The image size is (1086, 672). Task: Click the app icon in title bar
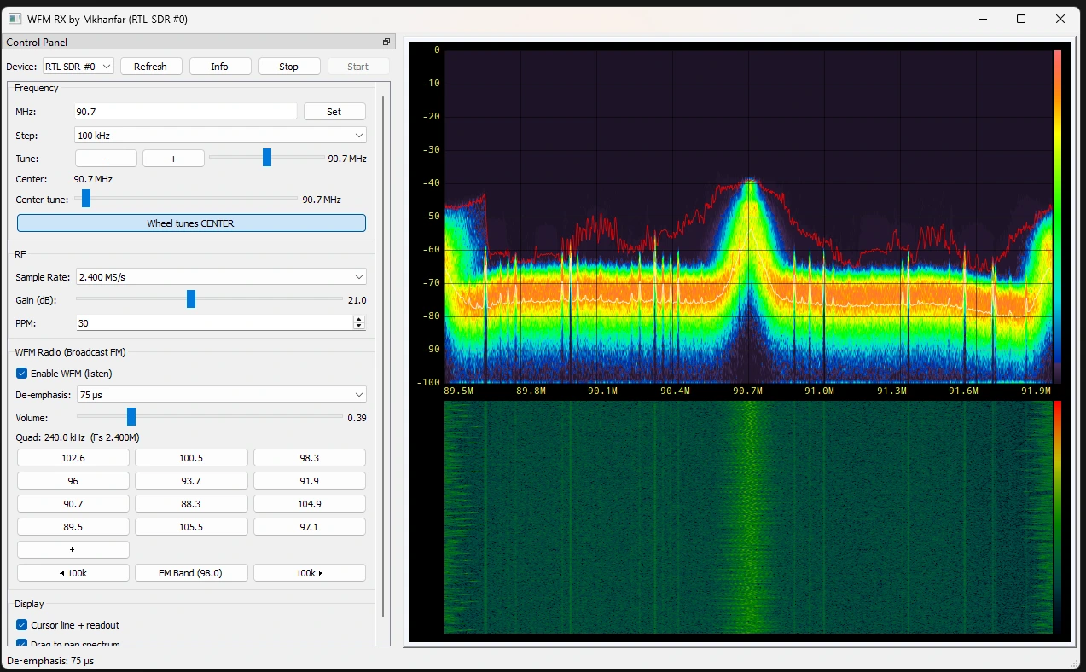pyautogui.click(x=15, y=19)
